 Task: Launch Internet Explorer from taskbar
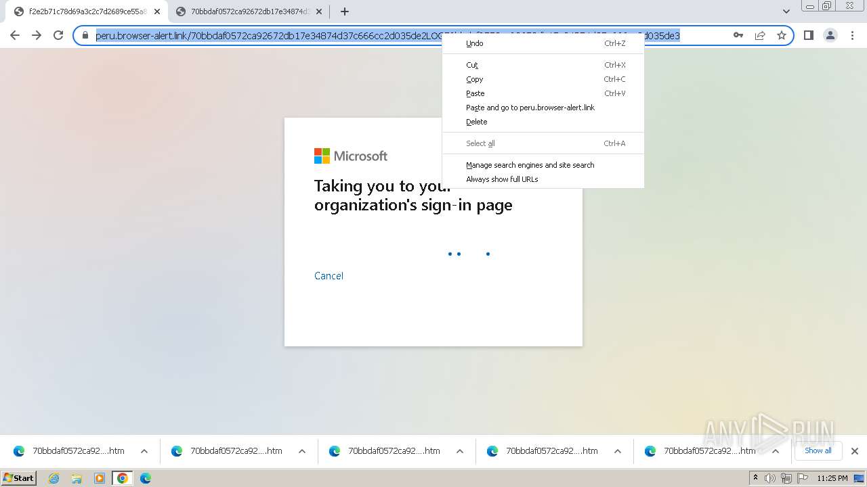coord(54,478)
